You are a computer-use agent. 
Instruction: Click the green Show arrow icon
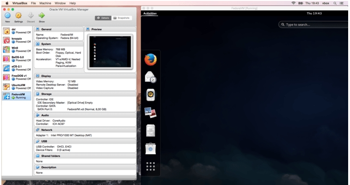pyautogui.click(x=42, y=16)
